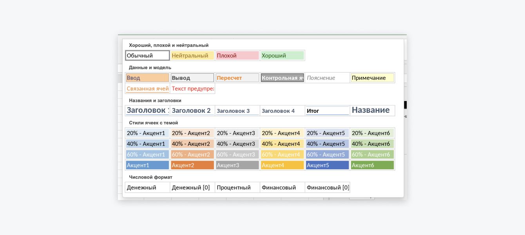Choose the Название title style
Image resolution: width=525 pixels, height=235 pixels.
click(372, 110)
